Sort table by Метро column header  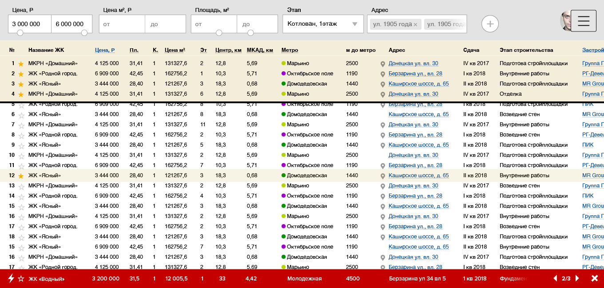coord(290,50)
